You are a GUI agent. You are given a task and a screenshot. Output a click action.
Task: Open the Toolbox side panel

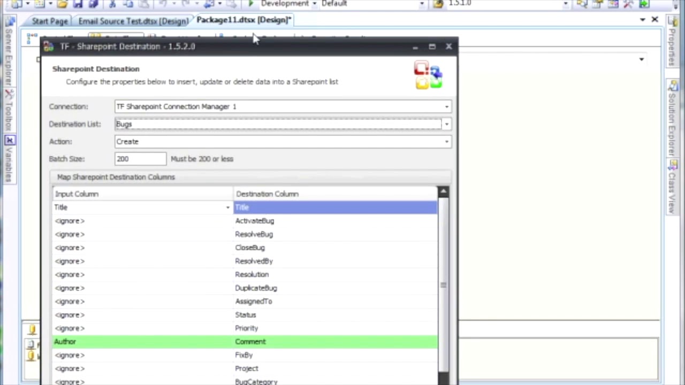click(9, 111)
